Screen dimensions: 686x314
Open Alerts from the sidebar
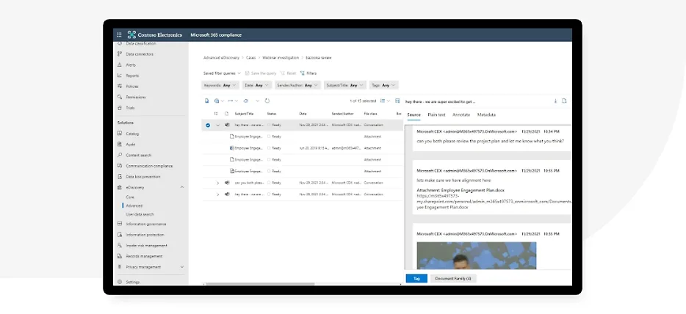(x=130, y=65)
